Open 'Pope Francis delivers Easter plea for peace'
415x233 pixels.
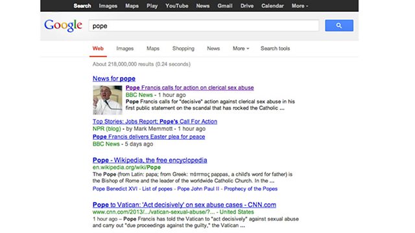pos(148,137)
